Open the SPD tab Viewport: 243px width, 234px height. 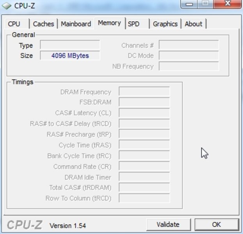coord(137,24)
